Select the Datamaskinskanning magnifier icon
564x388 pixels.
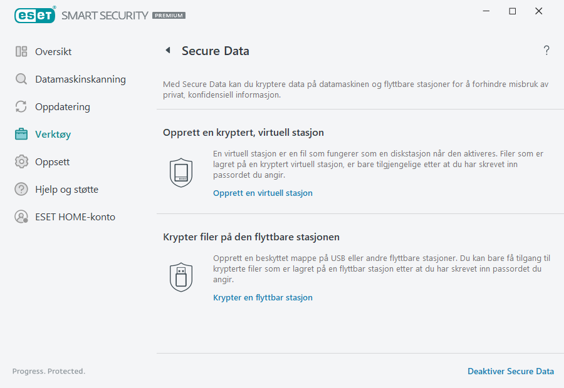[x=21, y=79]
